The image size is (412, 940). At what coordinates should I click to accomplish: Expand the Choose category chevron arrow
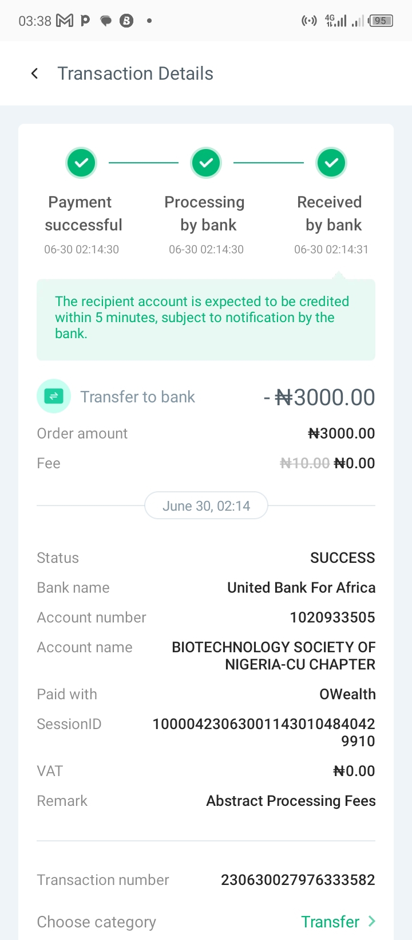372,921
